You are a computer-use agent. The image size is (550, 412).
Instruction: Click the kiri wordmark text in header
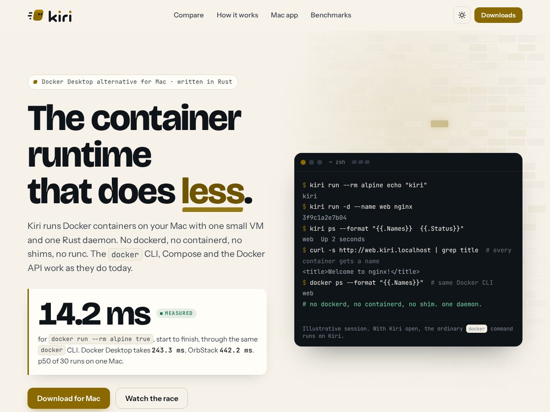click(60, 16)
